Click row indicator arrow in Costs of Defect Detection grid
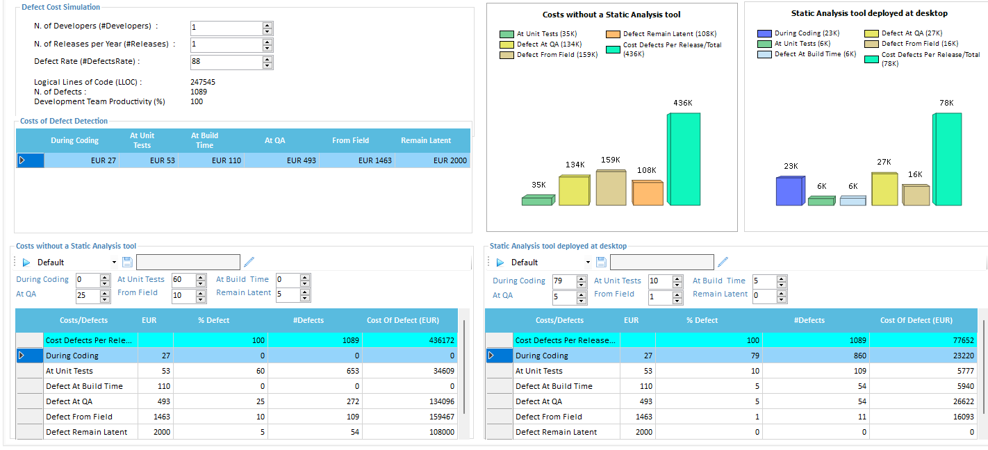The height and width of the screenshot is (450, 988). pyautogui.click(x=22, y=160)
